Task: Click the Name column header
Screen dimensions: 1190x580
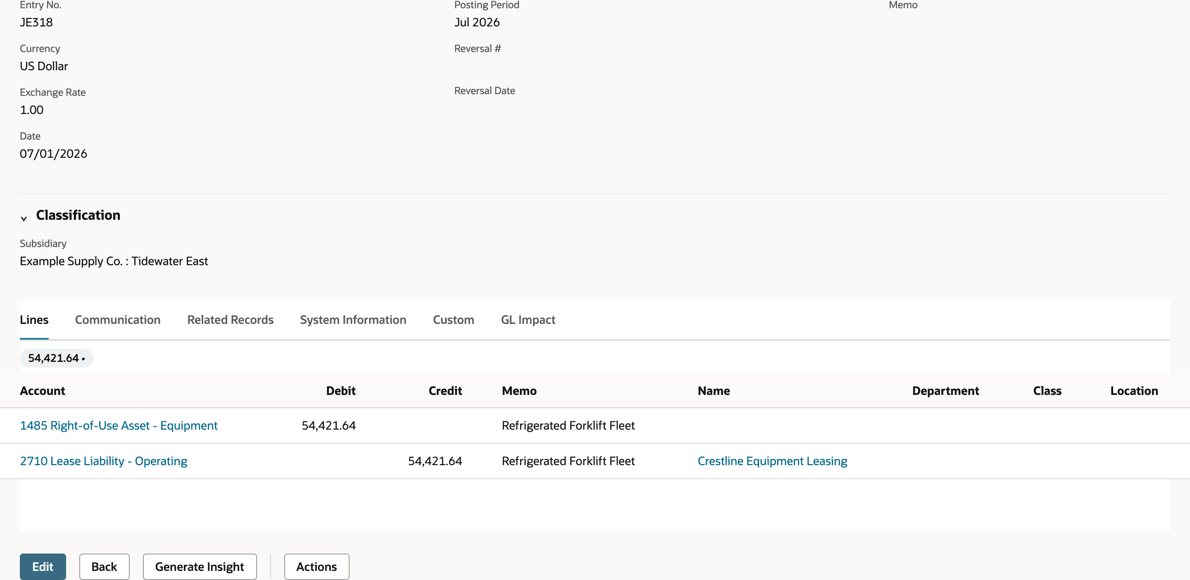Action: click(x=714, y=391)
